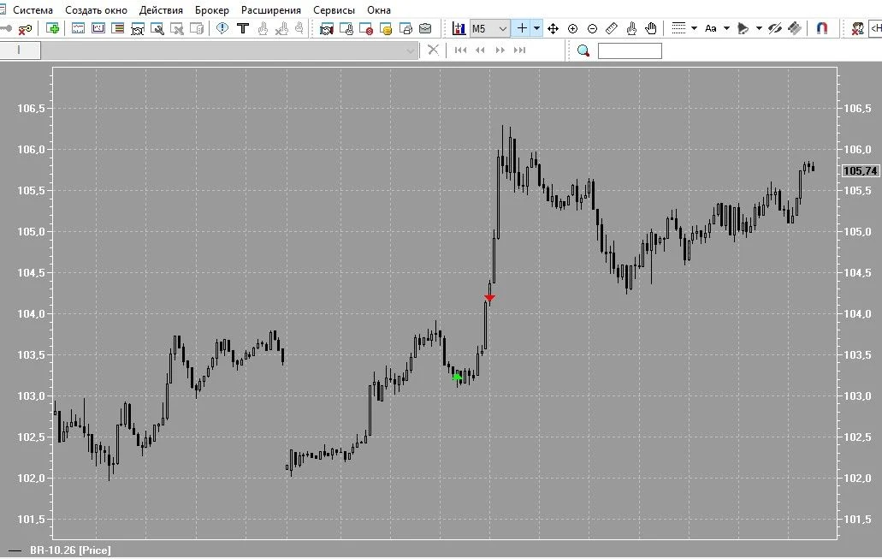Click the red triangle marker on the chart
The width and height of the screenshot is (882, 559).
[489, 298]
